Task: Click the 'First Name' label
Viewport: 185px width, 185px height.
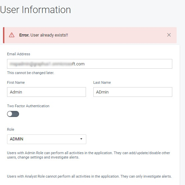Action: pyautogui.click(x=16, y=82)
